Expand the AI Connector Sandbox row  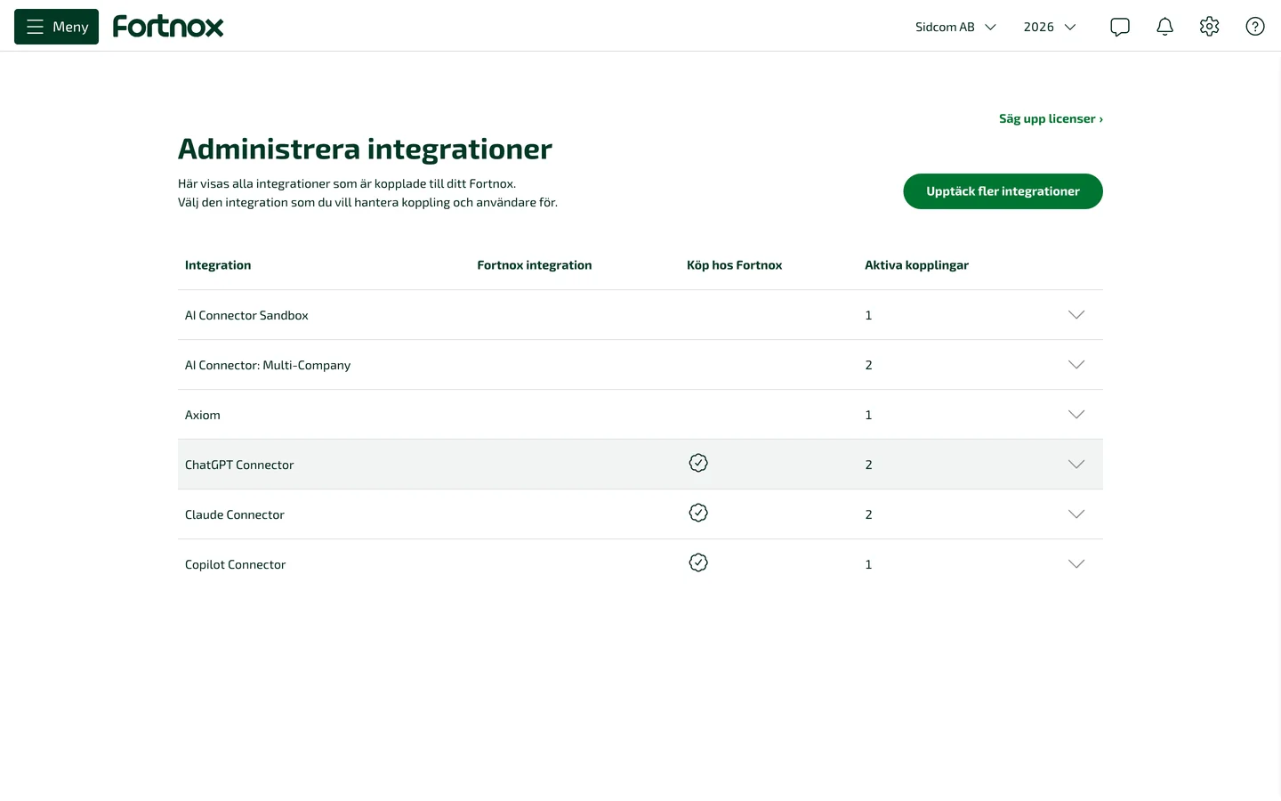click(1076, 315)
